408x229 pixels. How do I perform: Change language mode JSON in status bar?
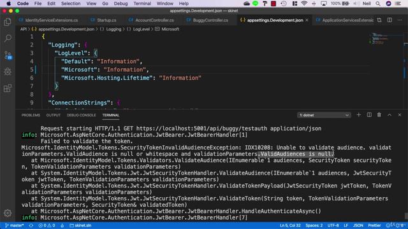coord(358,225)
